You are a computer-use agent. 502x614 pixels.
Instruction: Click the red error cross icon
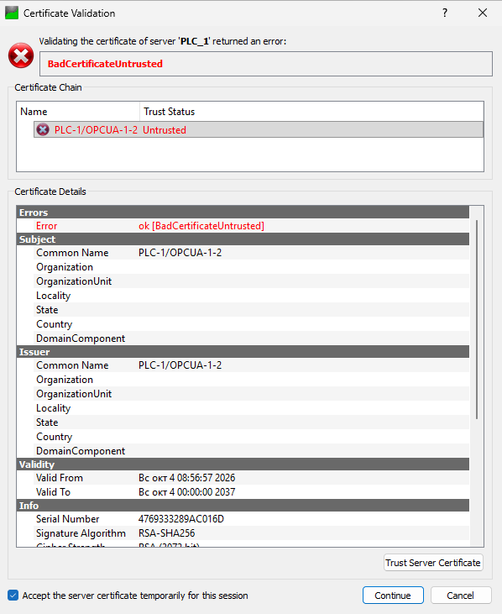pos(21,55)
